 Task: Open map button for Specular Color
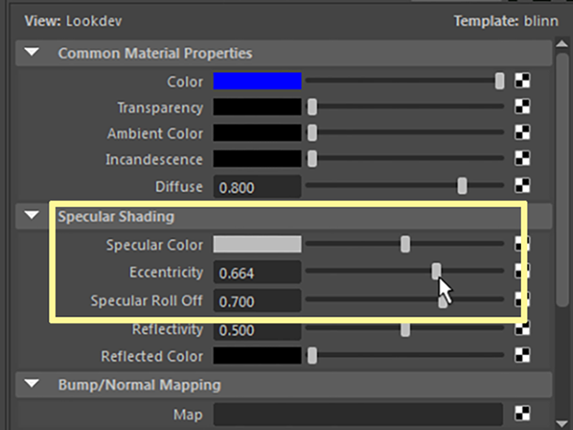522,244
